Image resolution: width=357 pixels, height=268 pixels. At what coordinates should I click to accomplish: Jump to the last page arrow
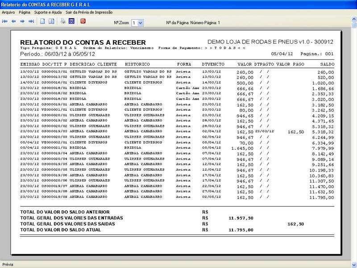pyautogui.click(x=31, y=21)
